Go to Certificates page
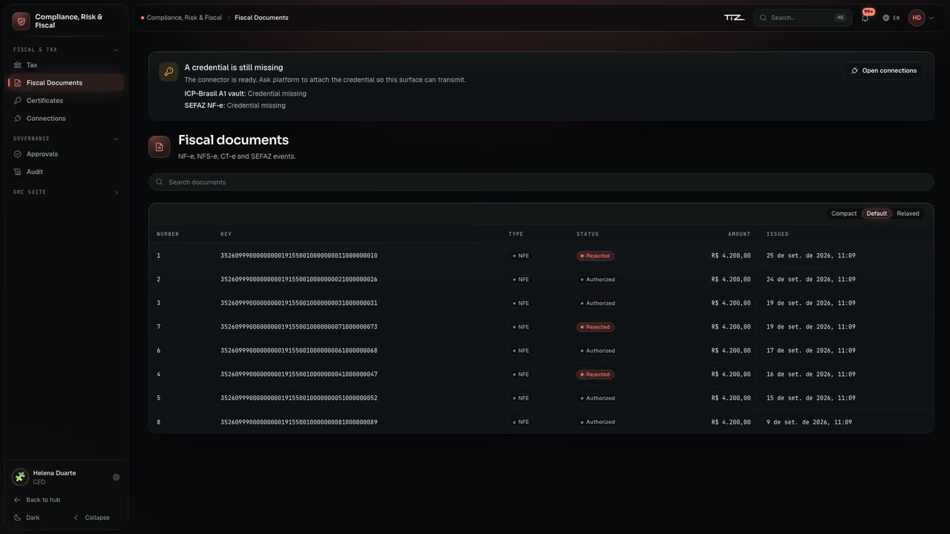 coord(65,101)
